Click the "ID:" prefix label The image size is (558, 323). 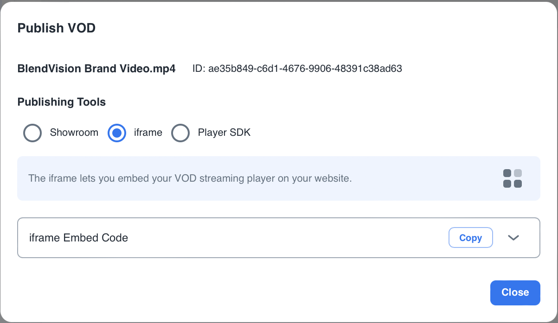point(199,69)
